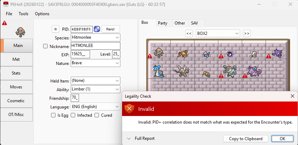Screen dimensions: 298x145
Task: Enable the Nickname checkbox
Action: pos(46,46)
